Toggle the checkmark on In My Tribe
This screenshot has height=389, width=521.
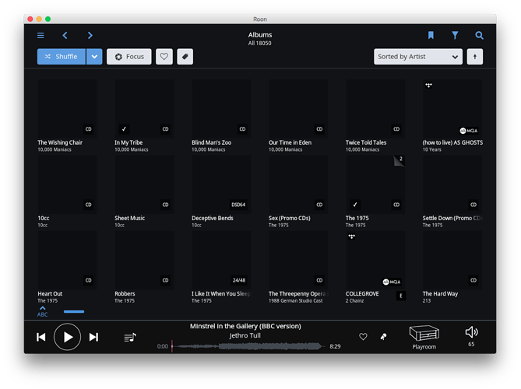[x=124, y=129]
